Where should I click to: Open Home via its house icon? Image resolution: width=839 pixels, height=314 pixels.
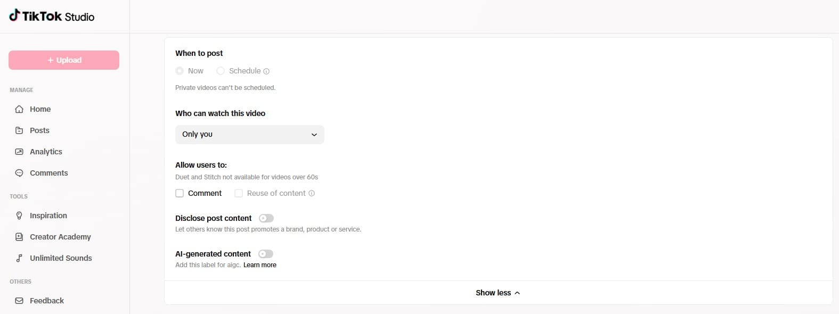(19, 109)
